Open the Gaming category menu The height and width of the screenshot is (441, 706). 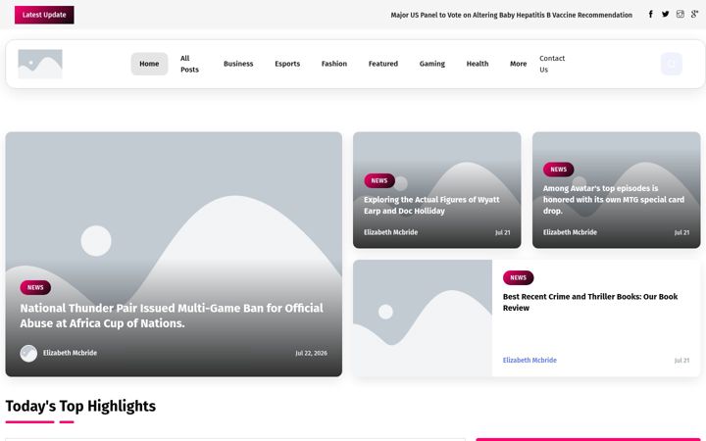coord(432,64)
